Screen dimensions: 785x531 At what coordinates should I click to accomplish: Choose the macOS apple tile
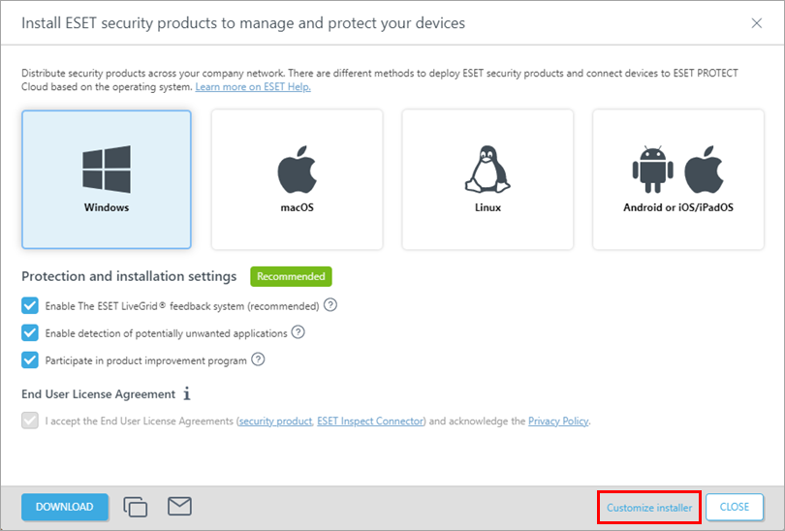tap(297, 179)
